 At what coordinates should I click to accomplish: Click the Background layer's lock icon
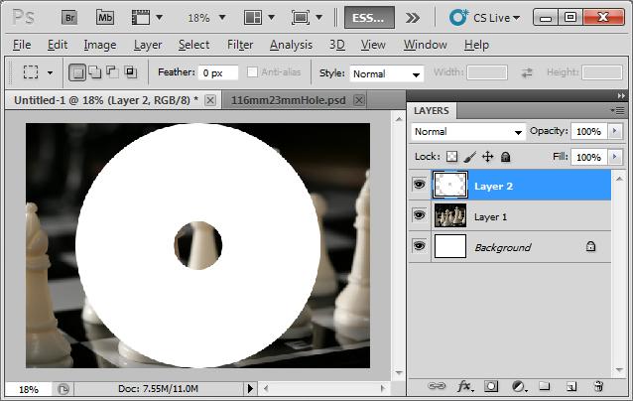pyautogui.click(x=590, y=246)
